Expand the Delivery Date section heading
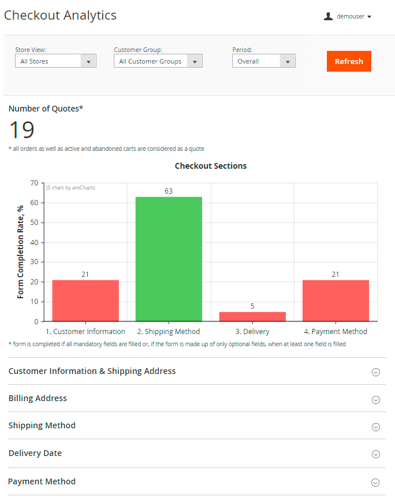This screenshot has height=504, width=395. tap(35, 453)
